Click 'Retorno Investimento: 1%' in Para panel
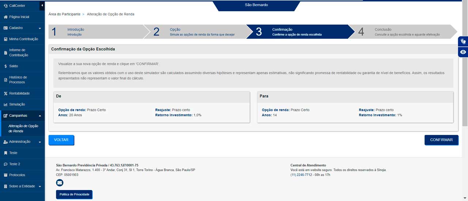This screenshot has height=201, width=468. pyautogui.click(x=380, y=115)
